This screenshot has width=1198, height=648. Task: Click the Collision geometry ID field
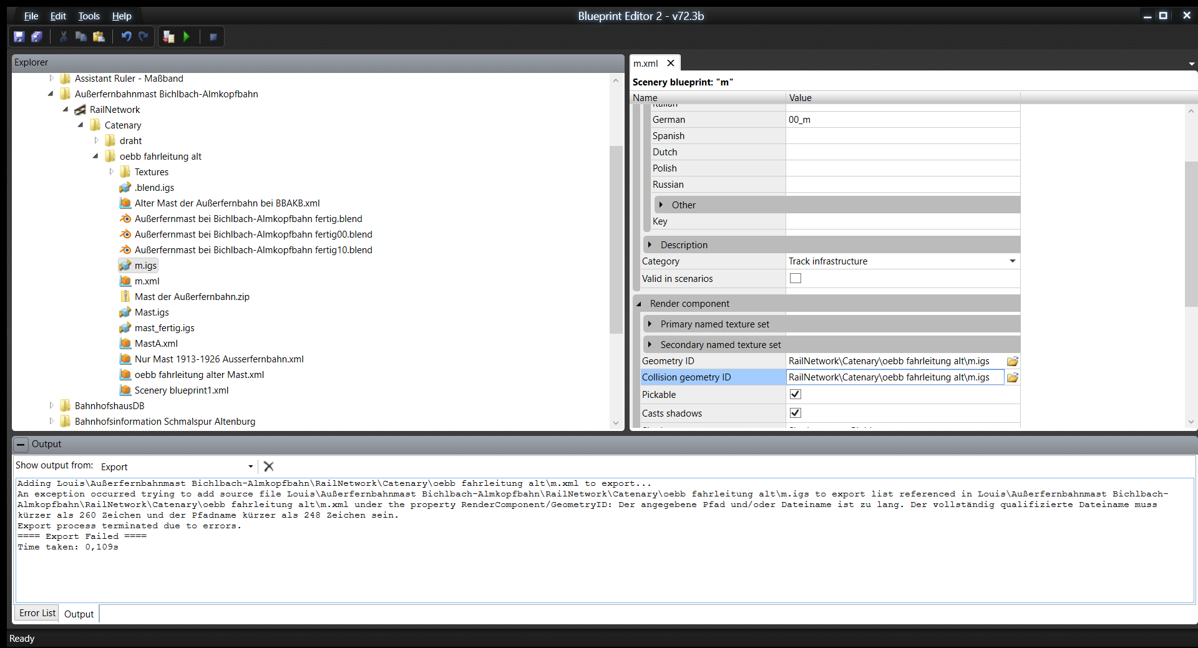pos(895,377)
